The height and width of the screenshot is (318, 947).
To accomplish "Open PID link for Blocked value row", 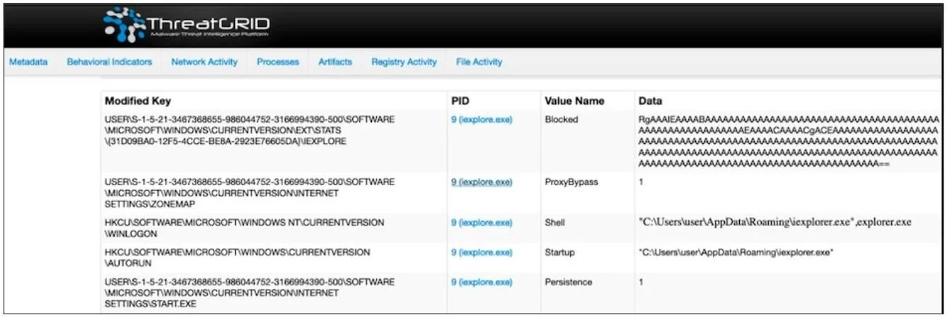I will [x=482, y=119].
